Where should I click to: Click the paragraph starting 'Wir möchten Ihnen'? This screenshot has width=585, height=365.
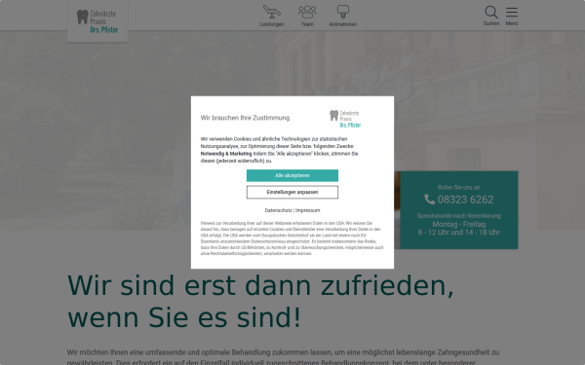[284, 357]
